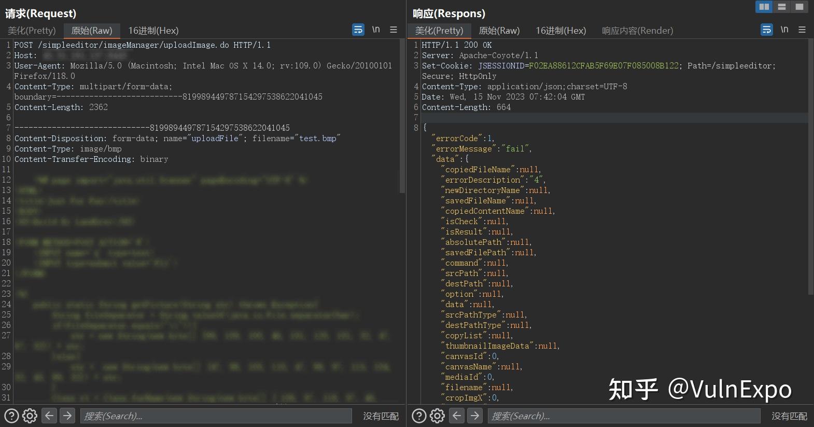Switch Response view to 16进制(Hex) tab

(561, 31)
